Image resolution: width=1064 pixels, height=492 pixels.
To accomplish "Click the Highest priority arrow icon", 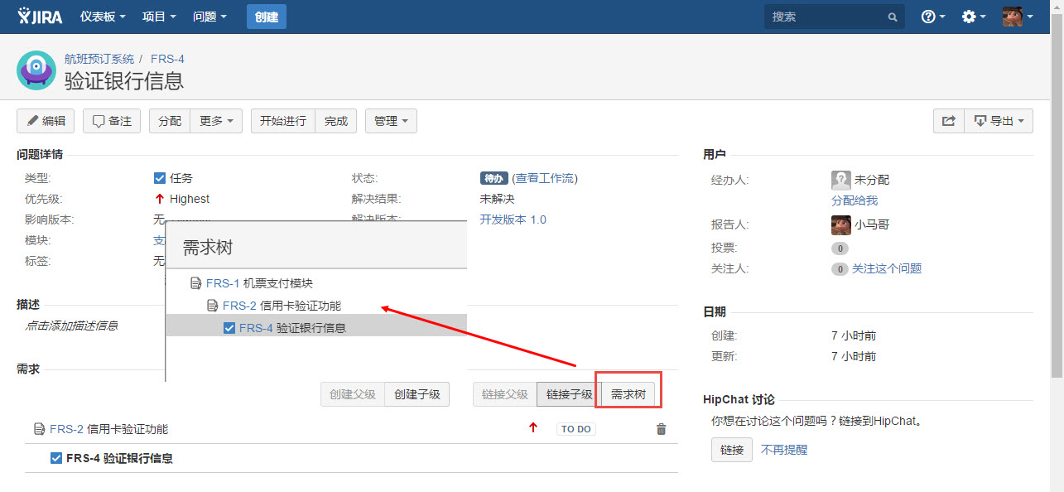I will pyautogui.click(x=160, y=199).
